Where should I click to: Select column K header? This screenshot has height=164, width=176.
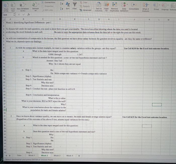(149, 20)
